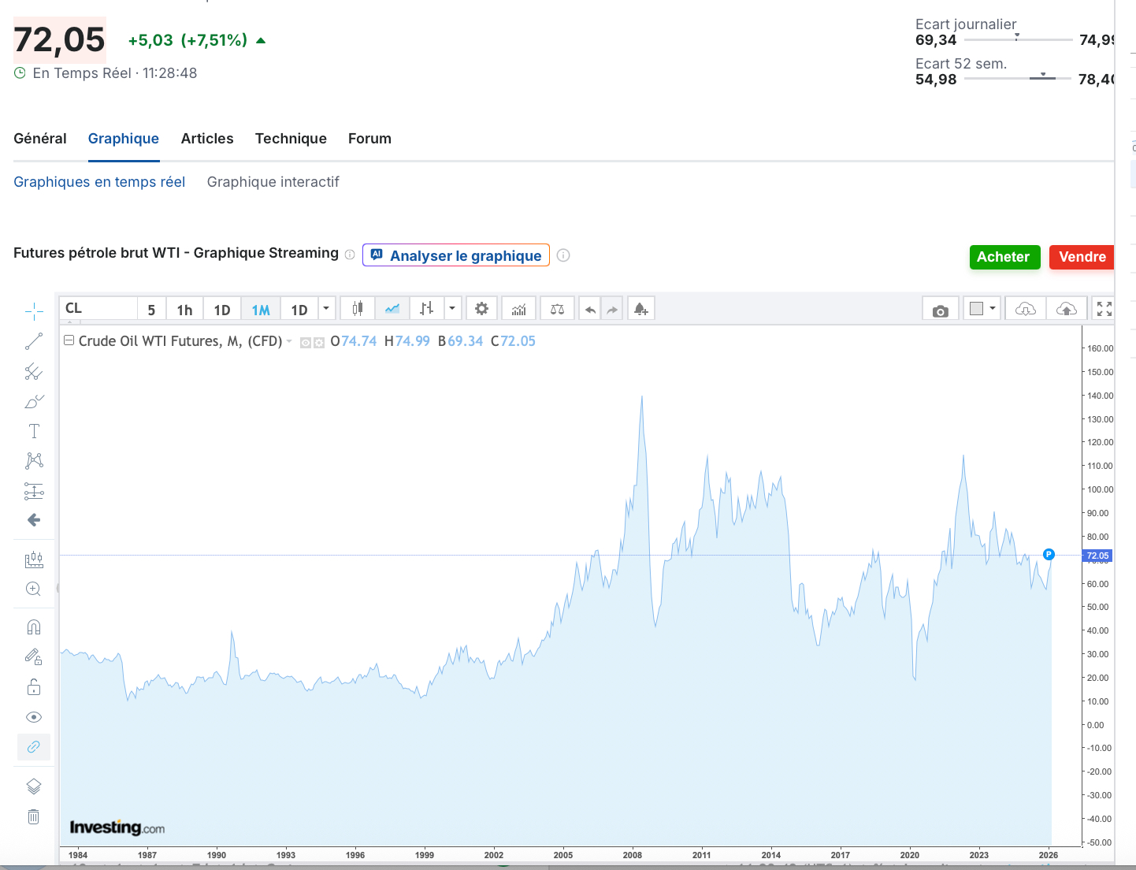Viewport: 1136px width, 870px height.
Task: Open the time interval dropdown arrow
Action: [x=326, y=309]
